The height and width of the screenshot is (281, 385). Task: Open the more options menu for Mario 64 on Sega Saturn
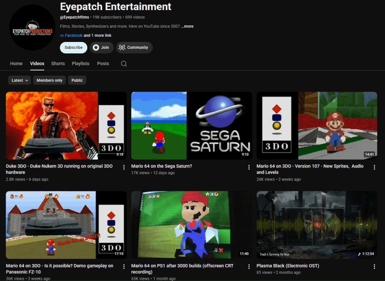249,168
